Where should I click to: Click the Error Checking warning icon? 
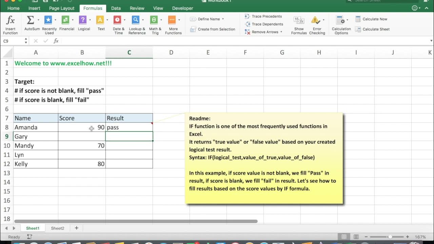315,20
